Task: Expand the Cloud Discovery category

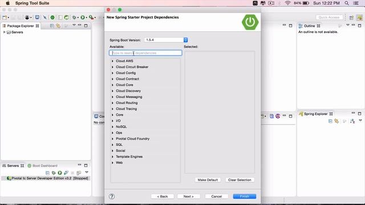Action: point(112,91)
